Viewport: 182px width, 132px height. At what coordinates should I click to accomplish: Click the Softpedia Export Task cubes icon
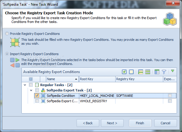(43, 90)
